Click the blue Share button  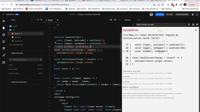(160, 15)
